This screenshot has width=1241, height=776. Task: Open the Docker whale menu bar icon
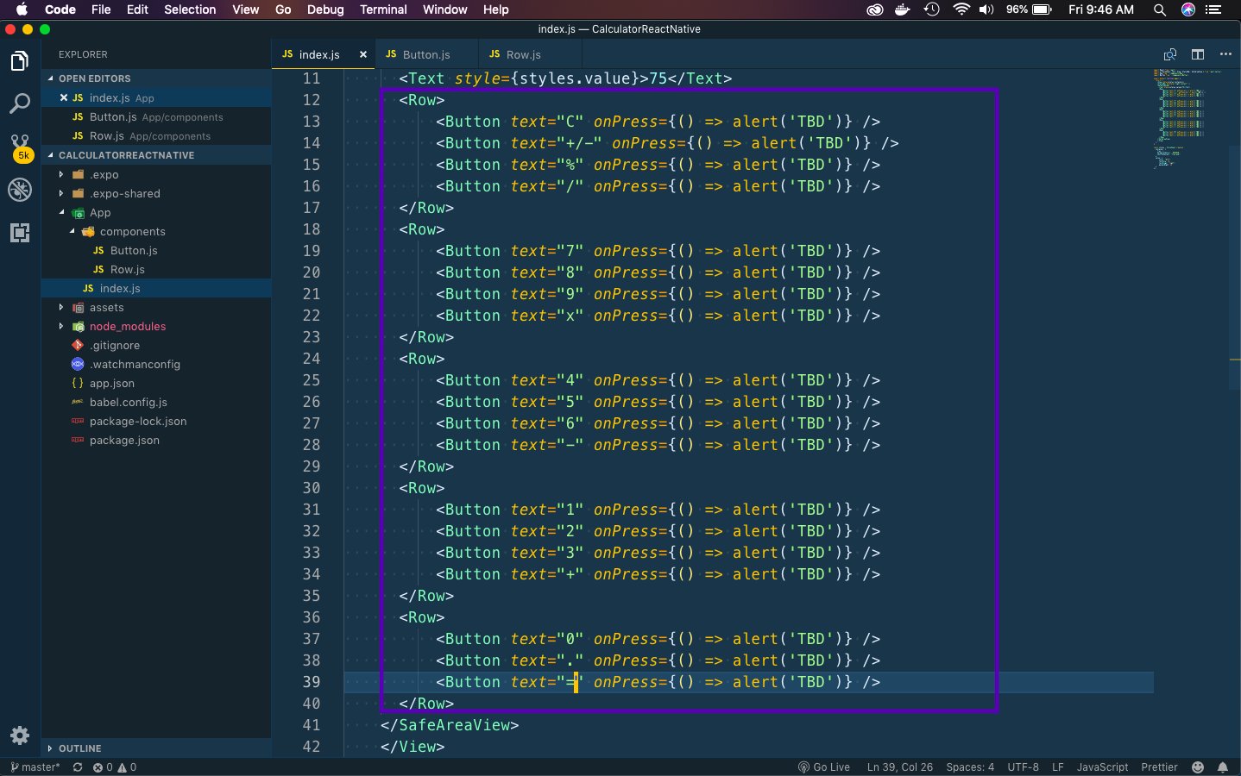pos(903,9)
